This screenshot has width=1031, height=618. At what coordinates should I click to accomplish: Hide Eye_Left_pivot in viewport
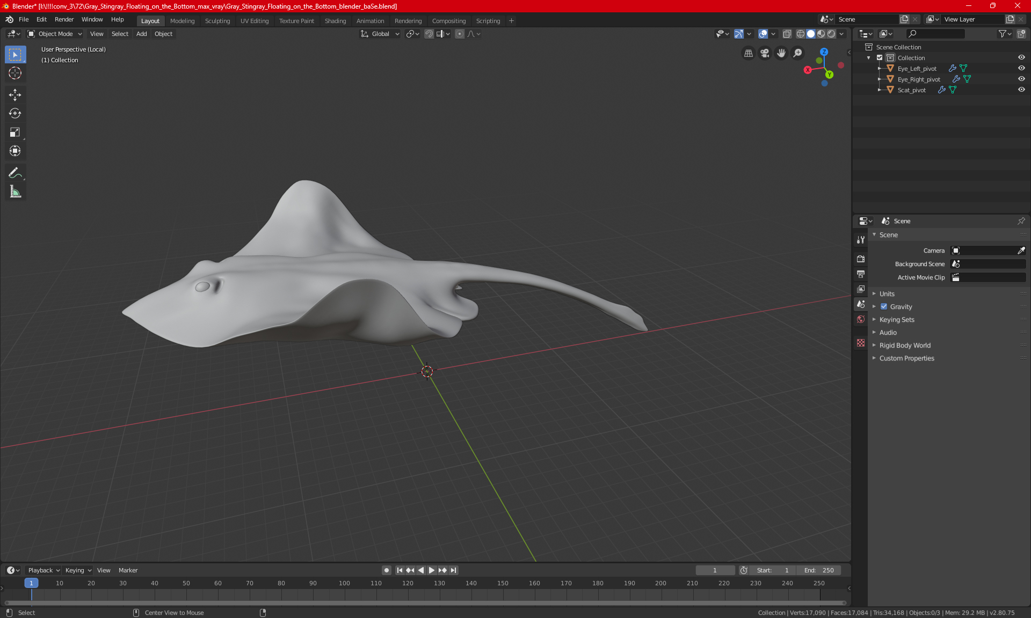pos(1021,68)
